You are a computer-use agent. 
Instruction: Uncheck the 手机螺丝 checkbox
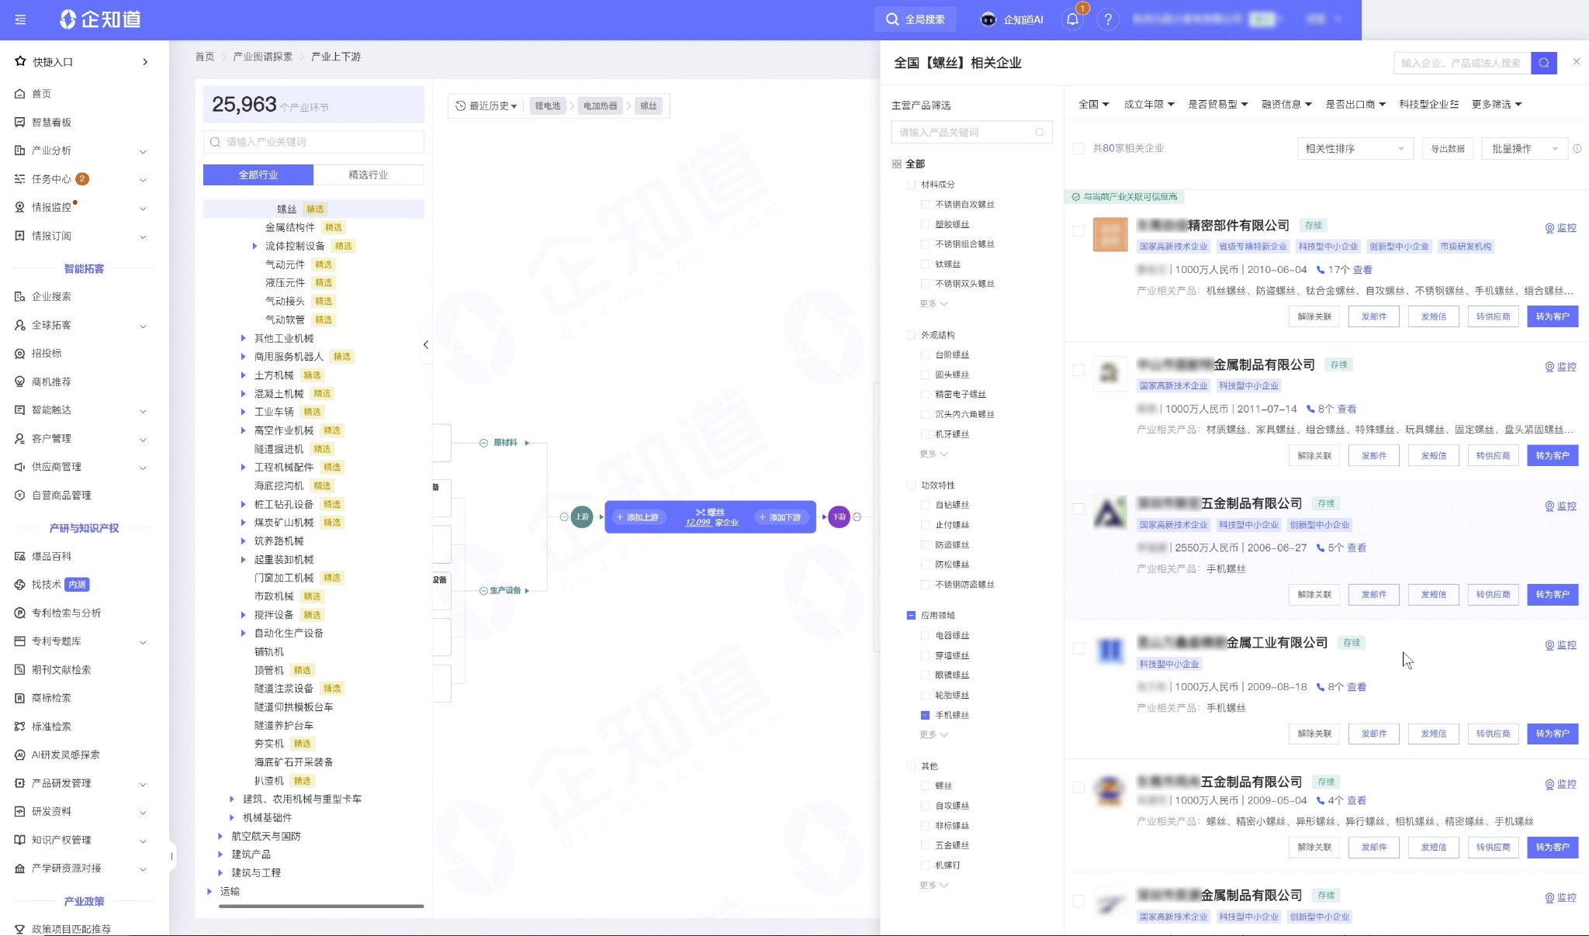[x=925, y=715]
